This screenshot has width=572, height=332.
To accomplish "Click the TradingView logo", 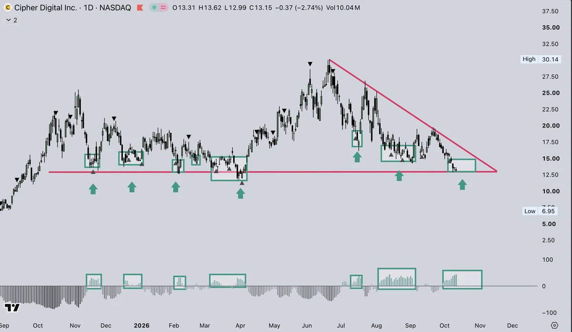I will click(12, 308).
